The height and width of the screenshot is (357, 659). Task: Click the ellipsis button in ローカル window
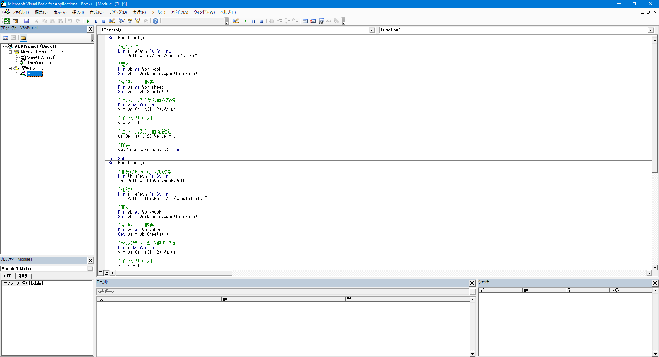coord(472,292)
